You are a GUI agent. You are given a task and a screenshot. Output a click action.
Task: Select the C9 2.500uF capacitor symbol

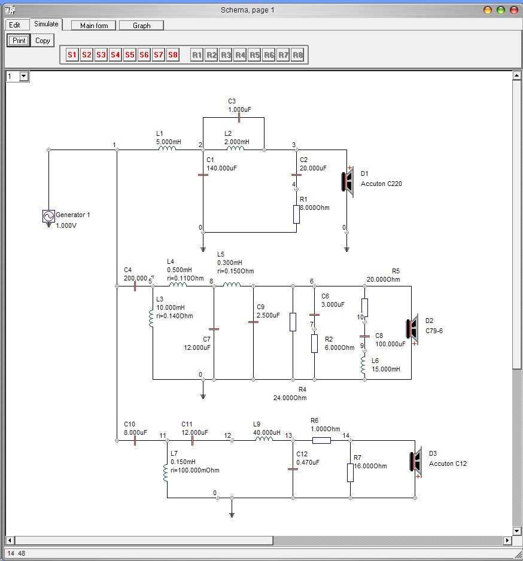(254, 322)
